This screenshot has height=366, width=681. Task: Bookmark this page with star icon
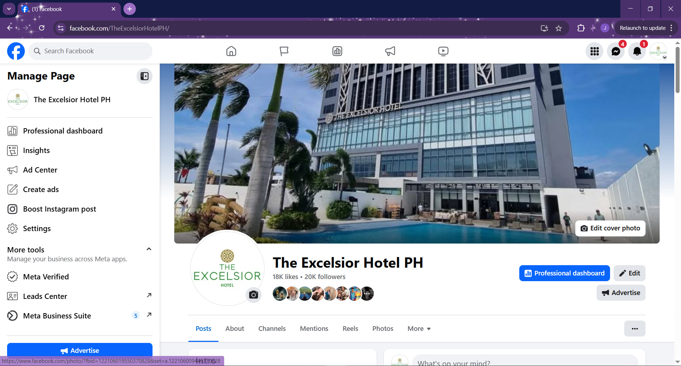559,28
